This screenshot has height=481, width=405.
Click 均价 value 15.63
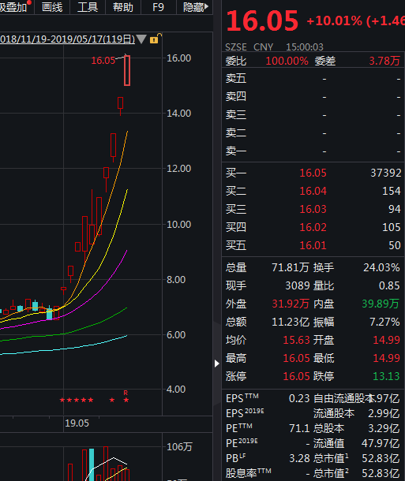click(296, 340)
